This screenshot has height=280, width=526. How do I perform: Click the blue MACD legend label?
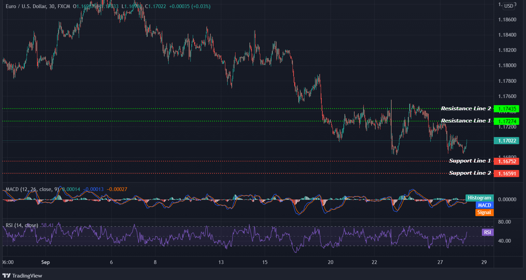coord(484,205)
